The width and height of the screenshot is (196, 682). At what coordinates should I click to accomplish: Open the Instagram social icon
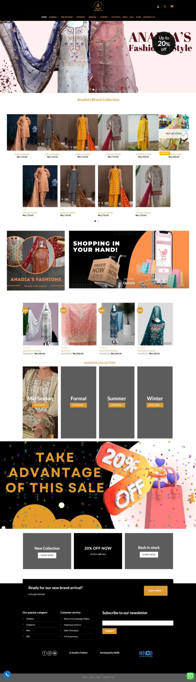point(50,653)
